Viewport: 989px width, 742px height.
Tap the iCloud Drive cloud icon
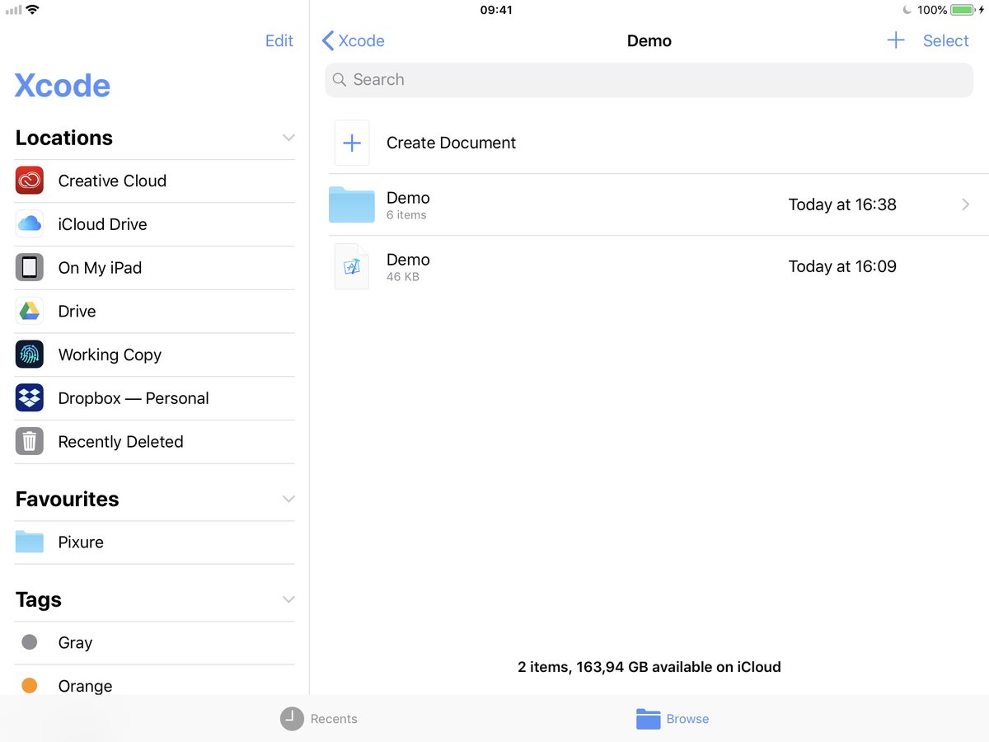click(30, 224)
